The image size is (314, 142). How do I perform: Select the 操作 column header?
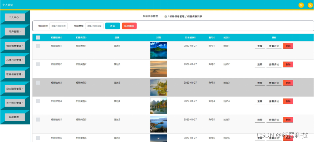tap(274, 38)
